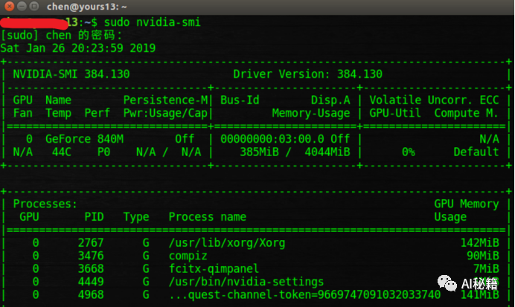Screen dimensions: 515x307
Task: Click the PID '4449'
Action: [91, 282]
